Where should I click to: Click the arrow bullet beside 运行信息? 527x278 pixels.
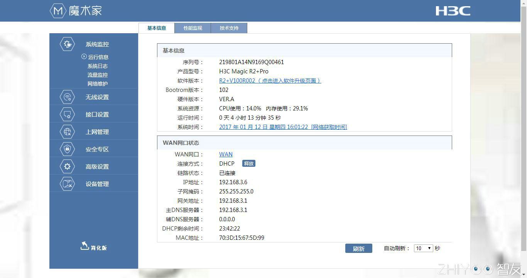click(84, 56)
